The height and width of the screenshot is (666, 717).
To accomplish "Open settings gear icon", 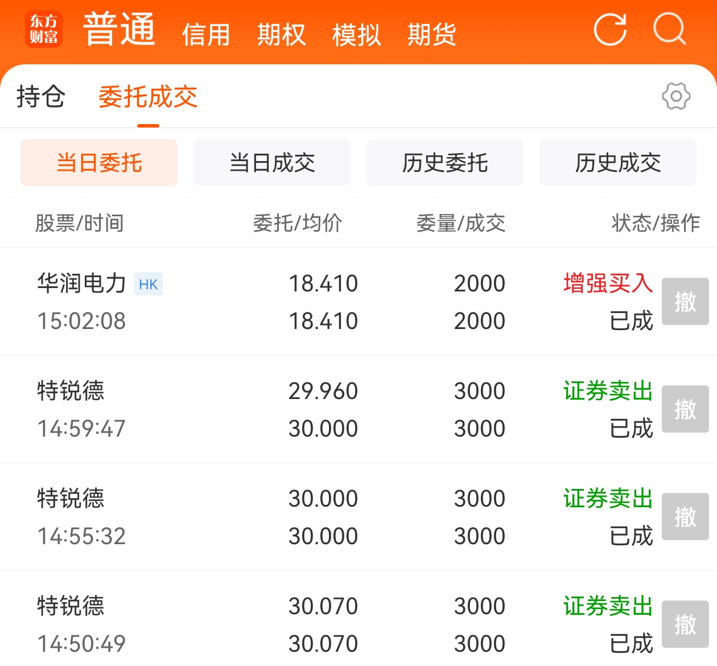I will click(676, 96).
